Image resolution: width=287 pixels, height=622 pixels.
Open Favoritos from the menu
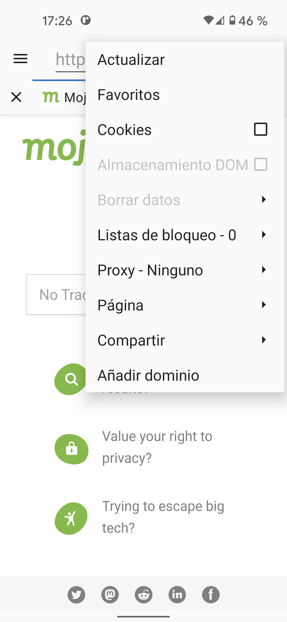pos(129,95)
